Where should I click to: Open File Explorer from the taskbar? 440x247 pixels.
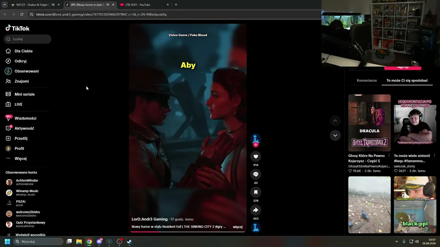(x=79, y=242)
